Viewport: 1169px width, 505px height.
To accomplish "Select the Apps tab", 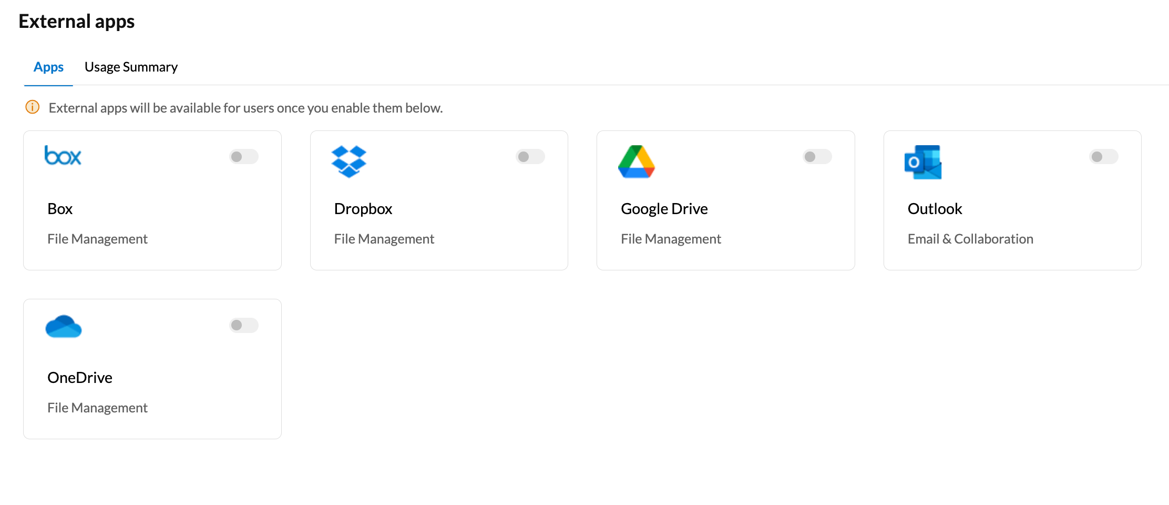I will tap(48, 67).
